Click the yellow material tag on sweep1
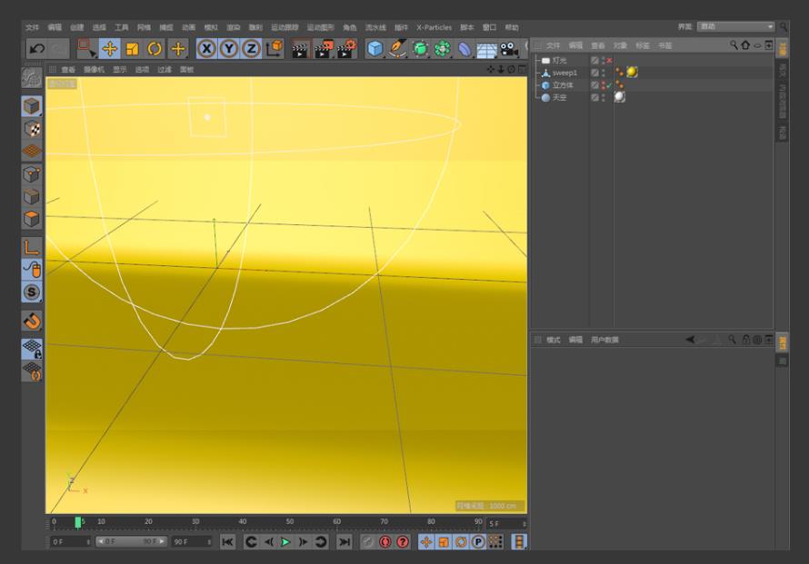This screenshot has width=809, height=564. click(632, 73)
